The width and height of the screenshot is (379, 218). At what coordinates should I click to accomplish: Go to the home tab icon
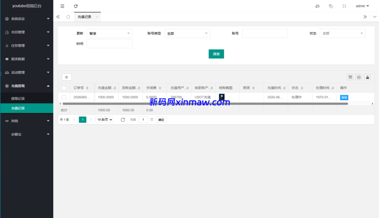(x=68, y=17)
